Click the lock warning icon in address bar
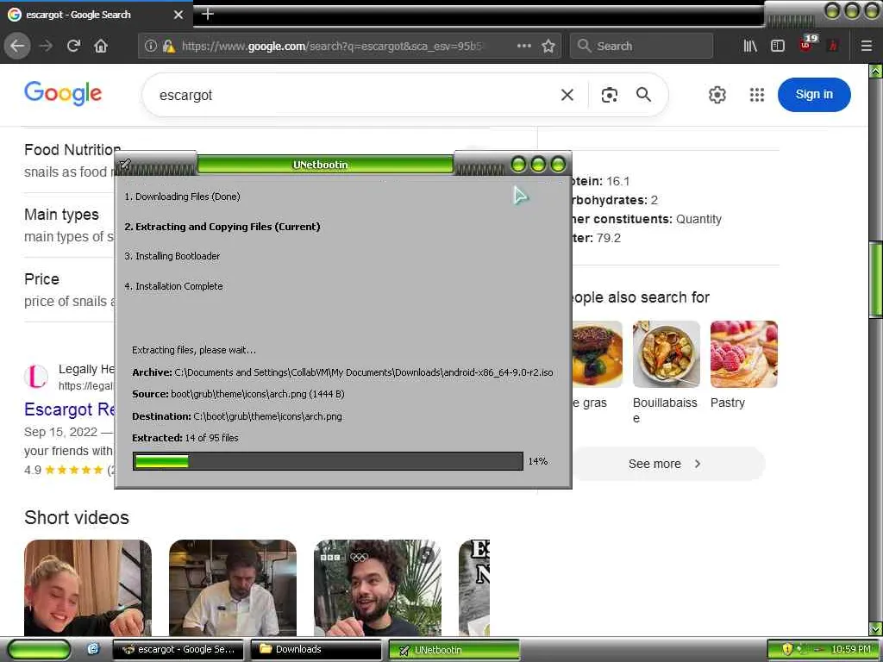The height and width of the screenshot is (662, 883). pos(168,47)
